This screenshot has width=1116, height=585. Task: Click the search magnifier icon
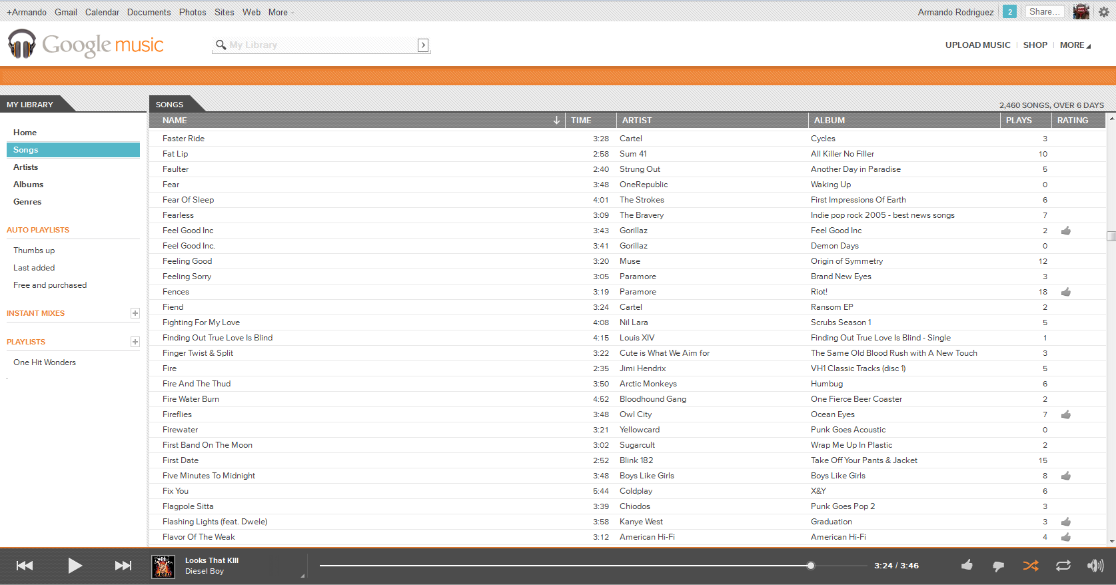[x=221, y=45]
